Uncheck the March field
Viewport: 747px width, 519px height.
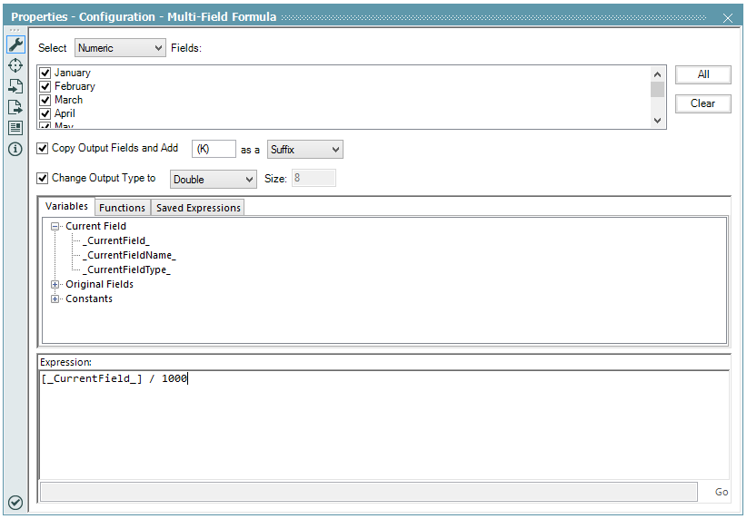[x=45, y=100]
